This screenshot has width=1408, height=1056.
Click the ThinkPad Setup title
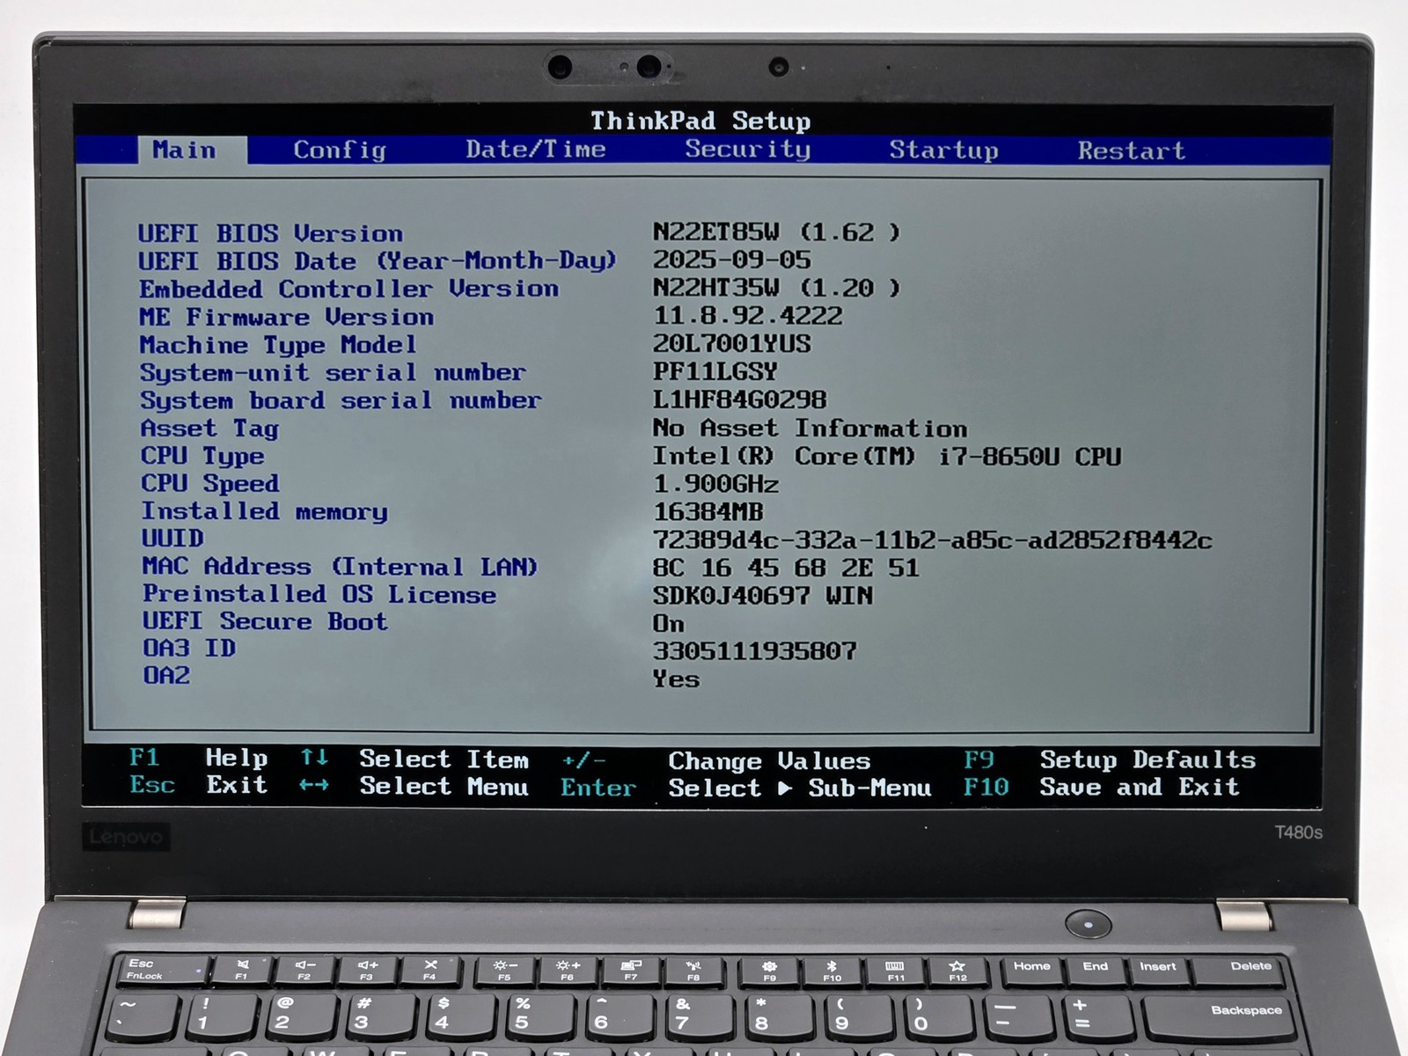[x=700, y=121]
